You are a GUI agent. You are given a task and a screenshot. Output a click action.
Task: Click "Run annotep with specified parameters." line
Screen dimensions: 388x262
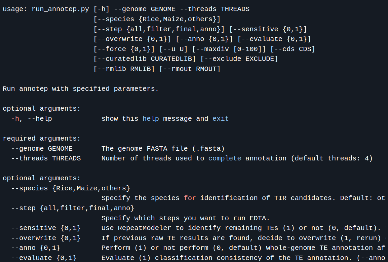pos(81,89)
